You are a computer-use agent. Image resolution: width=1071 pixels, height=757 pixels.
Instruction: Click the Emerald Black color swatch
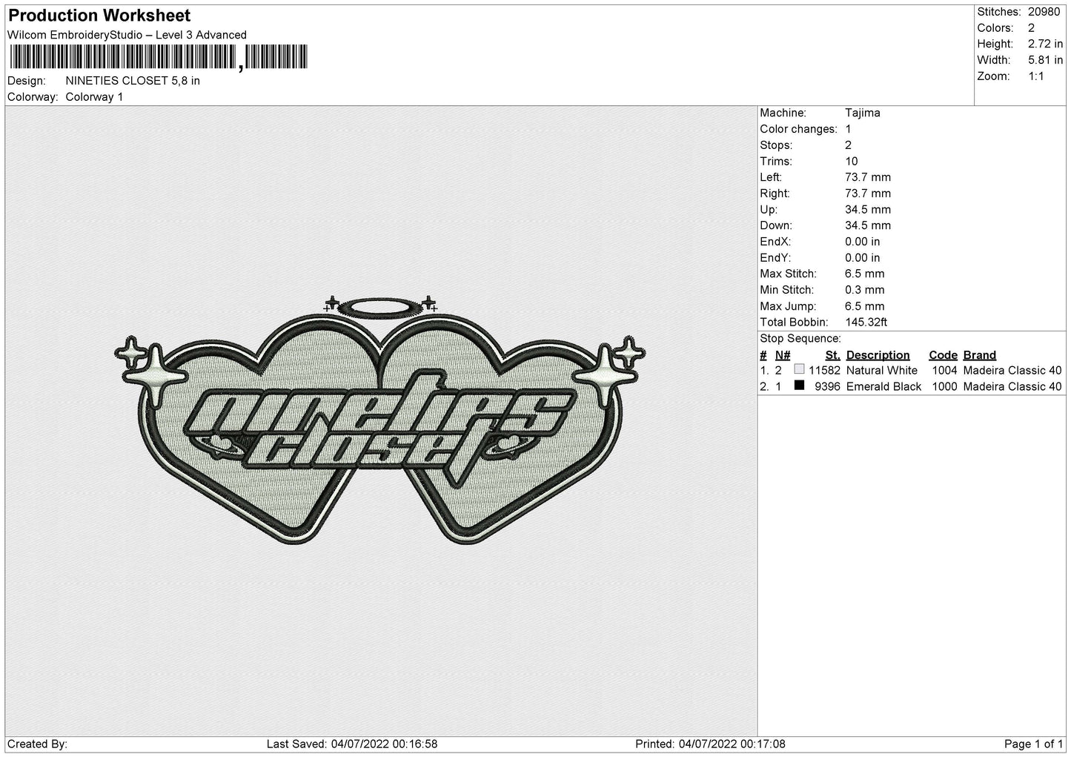click(x=799, y=386)
